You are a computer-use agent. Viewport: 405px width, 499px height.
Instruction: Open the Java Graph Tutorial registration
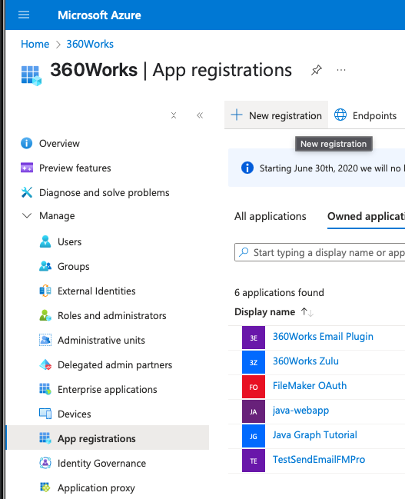(x=314, y=435)
